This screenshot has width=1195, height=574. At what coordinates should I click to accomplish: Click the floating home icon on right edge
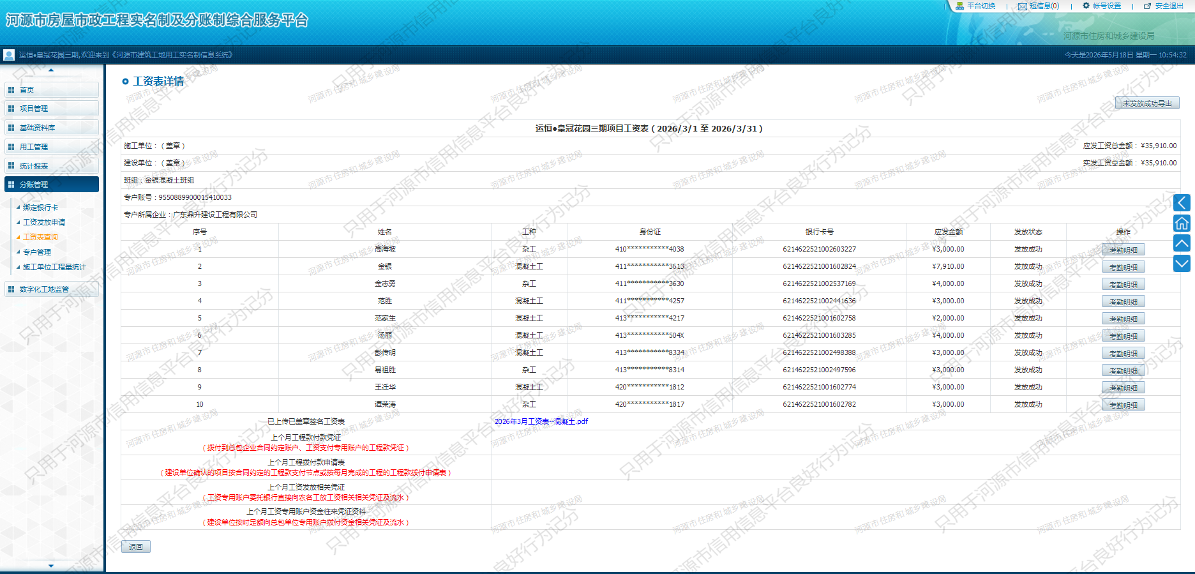tap(1182, 223)
